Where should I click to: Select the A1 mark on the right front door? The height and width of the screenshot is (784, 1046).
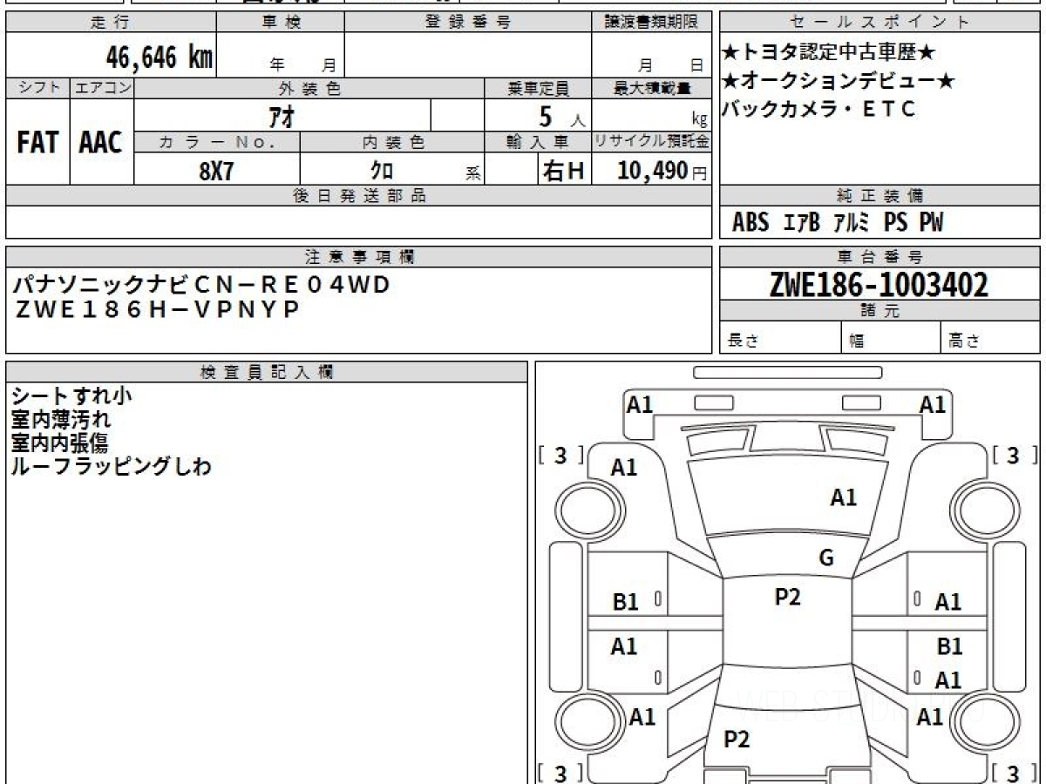point(948,602)
